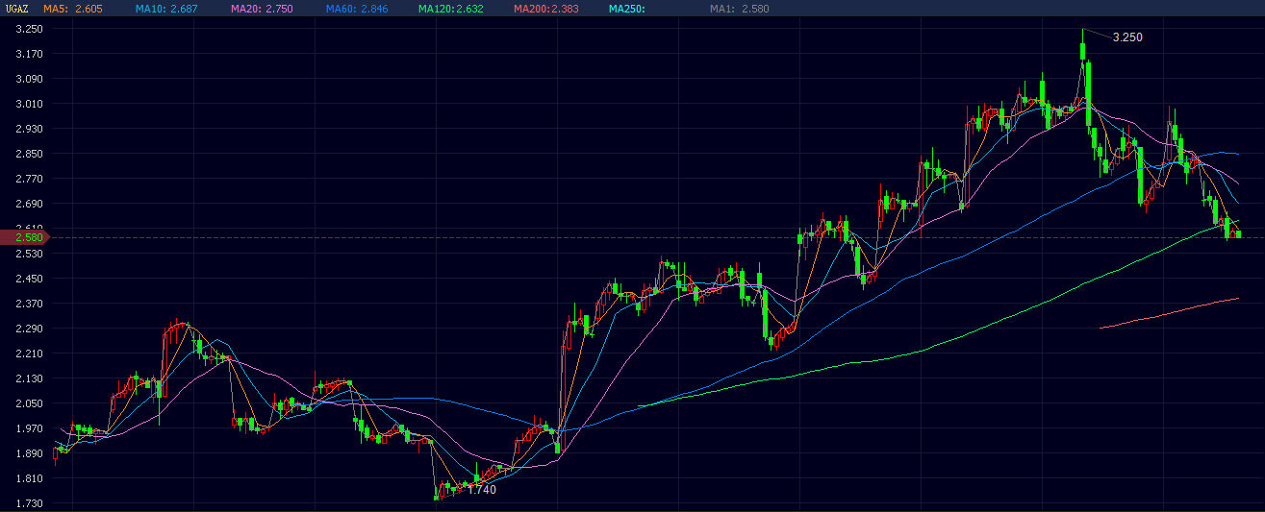Click the red current price tag 2.580
The width and height of the screenshot is (1265, 512).
pyautogui.click(x=24, y=236)
